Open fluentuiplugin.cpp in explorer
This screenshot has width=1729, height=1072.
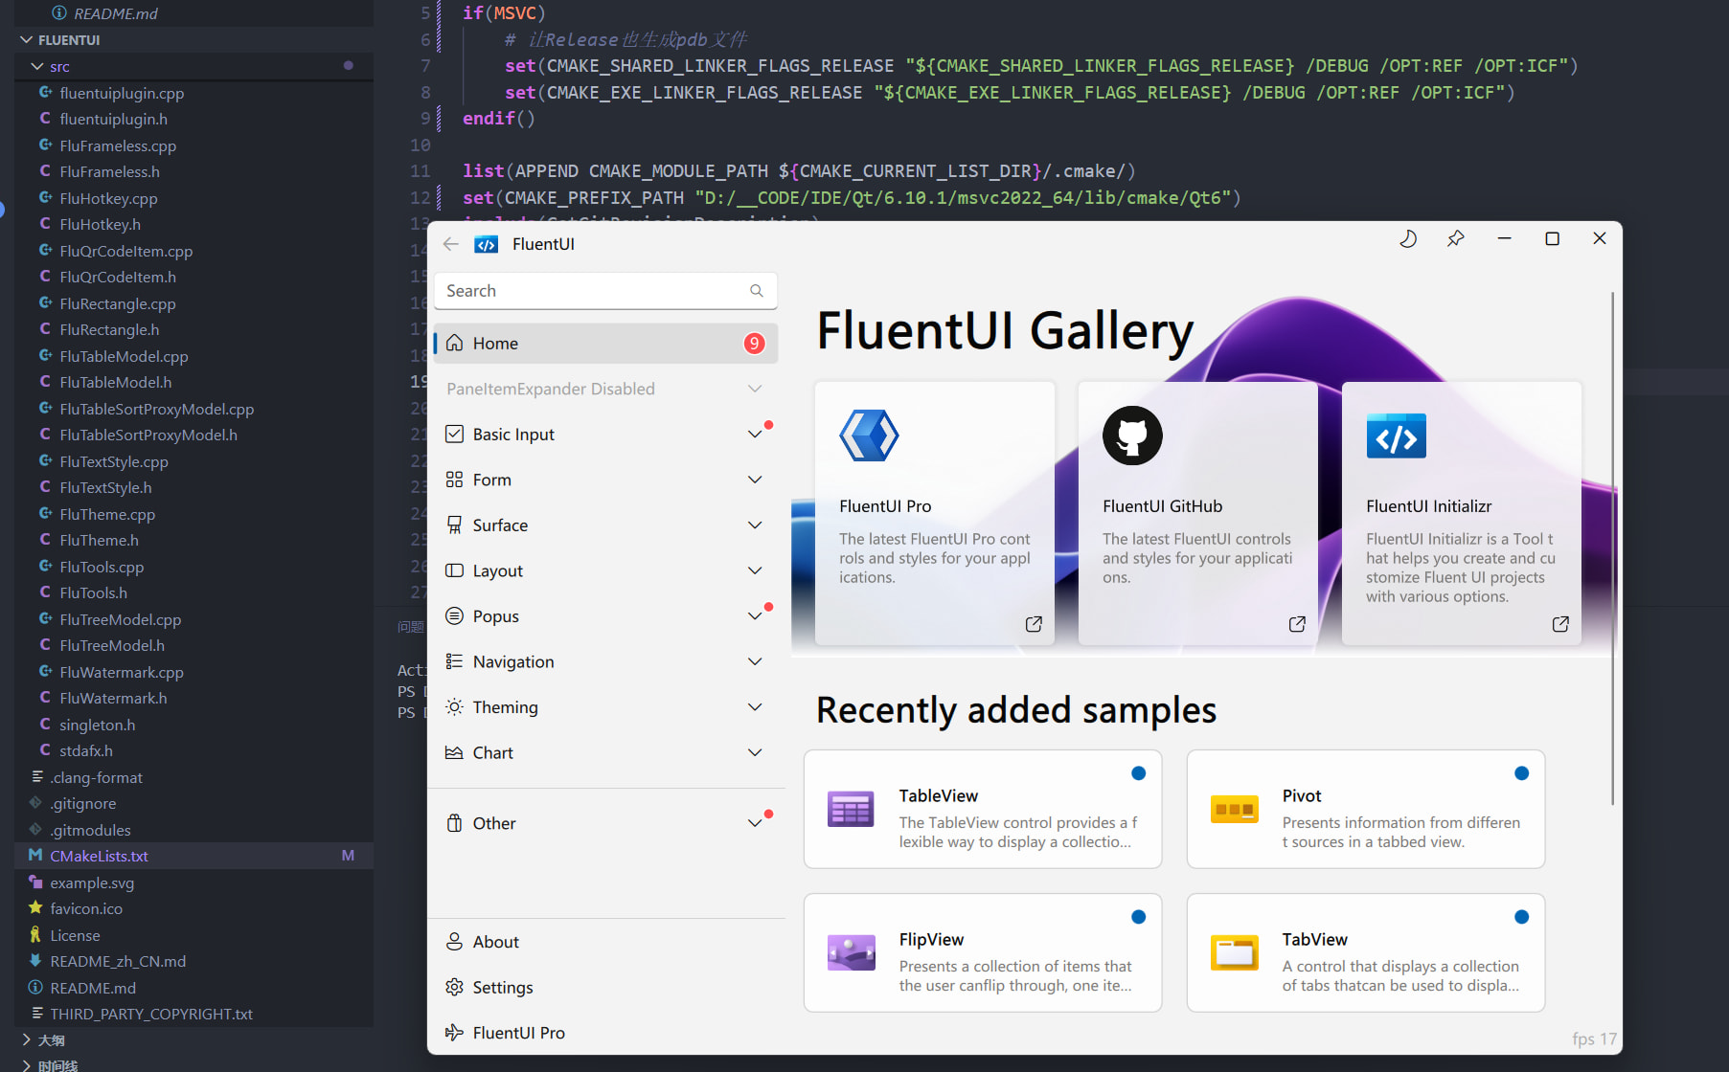pos(193,93)
